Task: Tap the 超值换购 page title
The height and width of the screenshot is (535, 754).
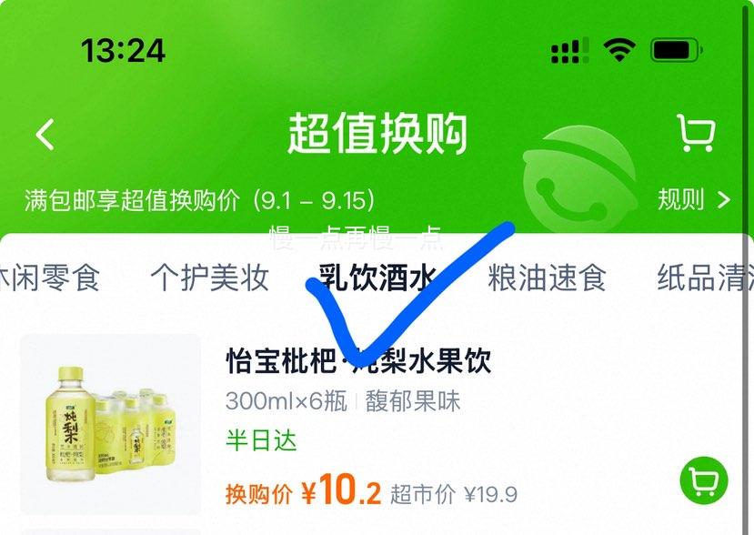Action: [x=377, y=134]
